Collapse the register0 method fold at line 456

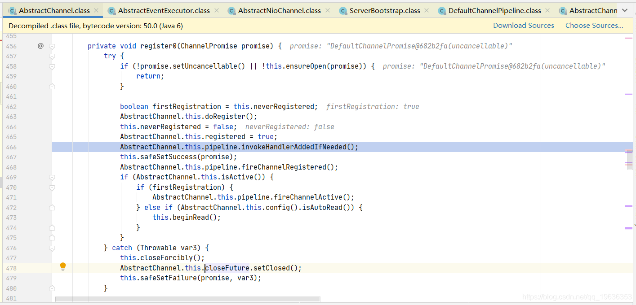52,46
